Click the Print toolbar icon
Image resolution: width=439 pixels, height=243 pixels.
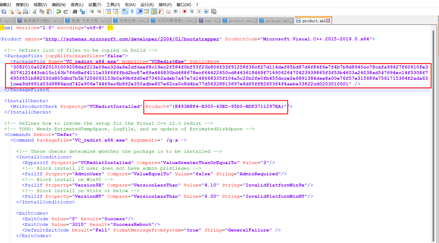click(26, 11)
